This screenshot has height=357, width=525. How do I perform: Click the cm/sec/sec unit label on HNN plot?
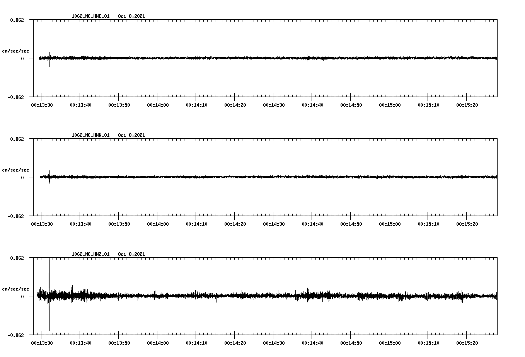(x=15, y=170)
